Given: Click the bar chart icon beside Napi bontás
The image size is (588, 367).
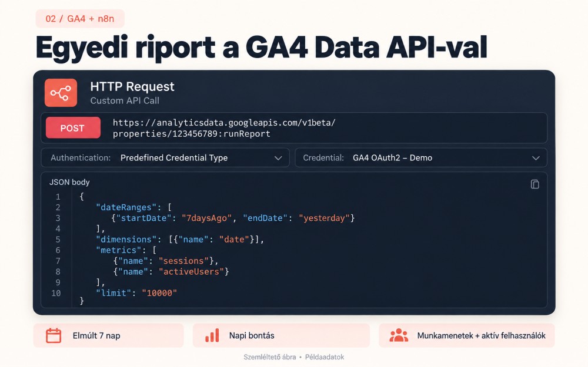Looking at the screenshot, I should click(x=212, y=335).
